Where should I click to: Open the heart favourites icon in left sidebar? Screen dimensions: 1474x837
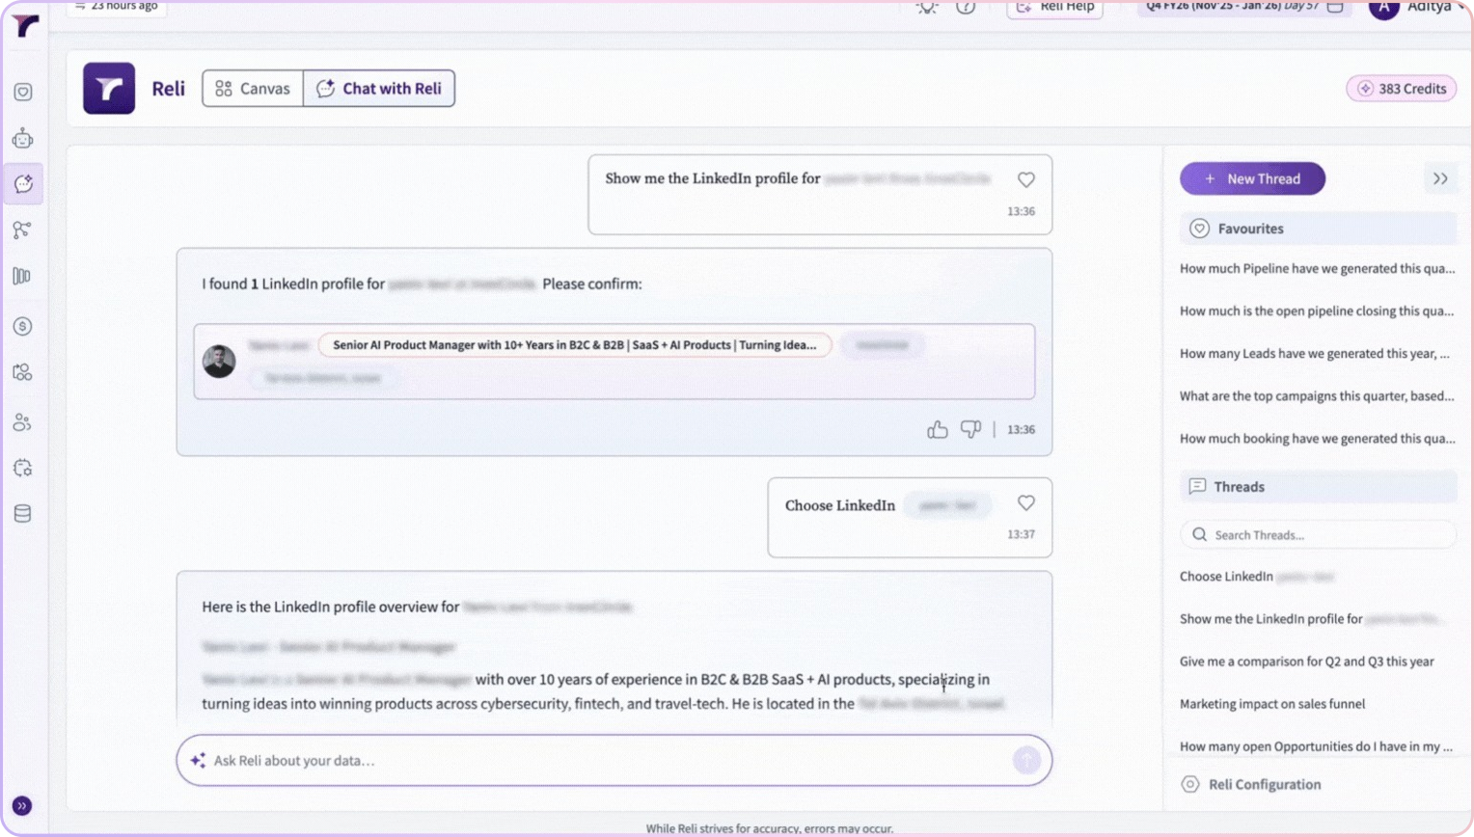23,92
